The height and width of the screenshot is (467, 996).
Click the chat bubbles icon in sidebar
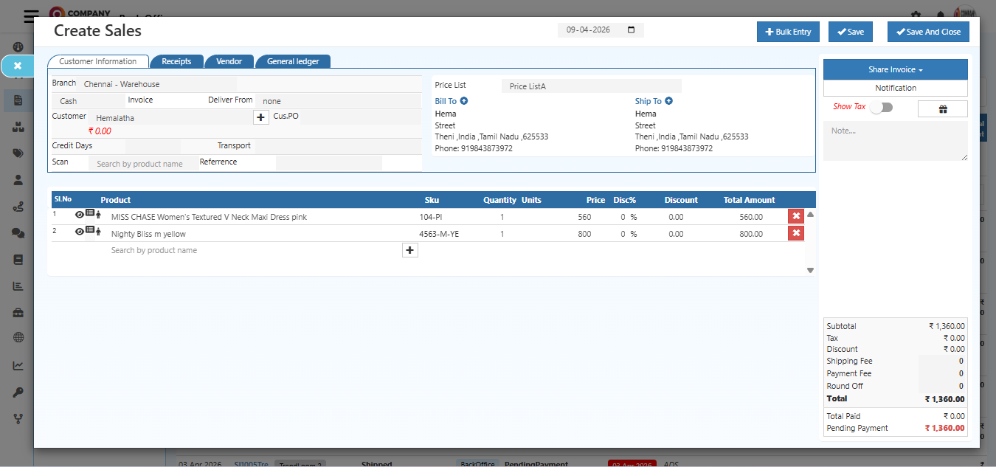coord(17,232)
